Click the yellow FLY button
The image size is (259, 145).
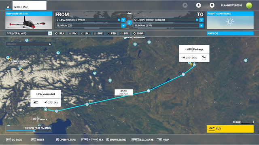pos(230,129)
